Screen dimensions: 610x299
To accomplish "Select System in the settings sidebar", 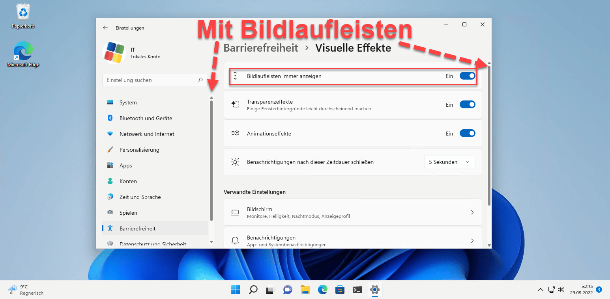I will click(x=155, y=102).
